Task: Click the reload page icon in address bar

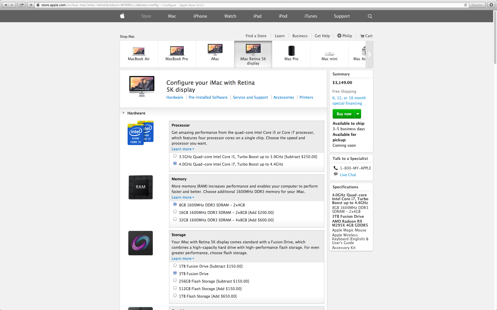Action: (x=465, y=5)
